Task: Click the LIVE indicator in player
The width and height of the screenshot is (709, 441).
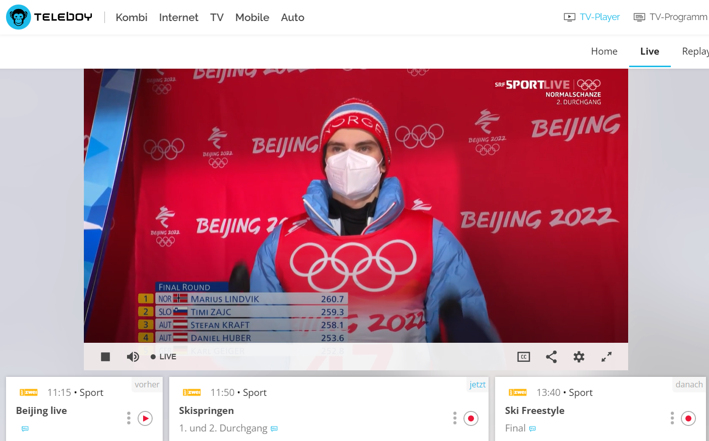Action: tap(163, 357)
